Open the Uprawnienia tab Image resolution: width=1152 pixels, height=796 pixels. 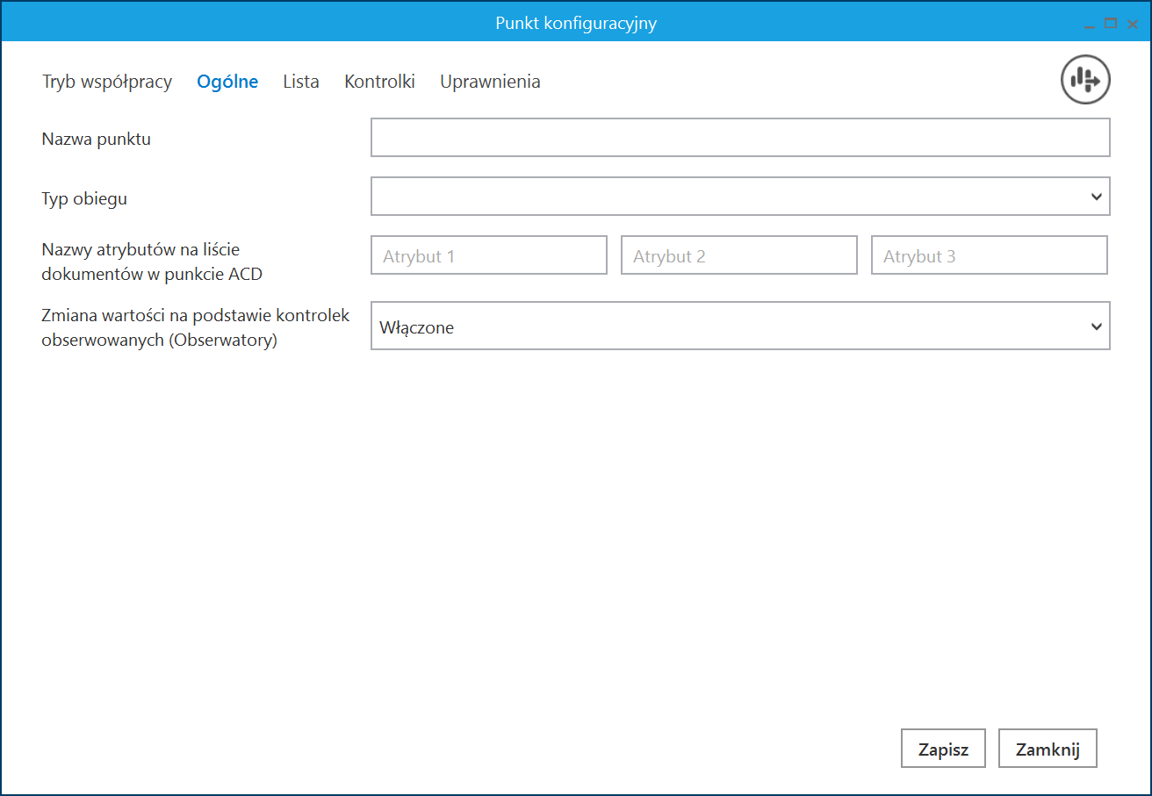tap(490, 82)
